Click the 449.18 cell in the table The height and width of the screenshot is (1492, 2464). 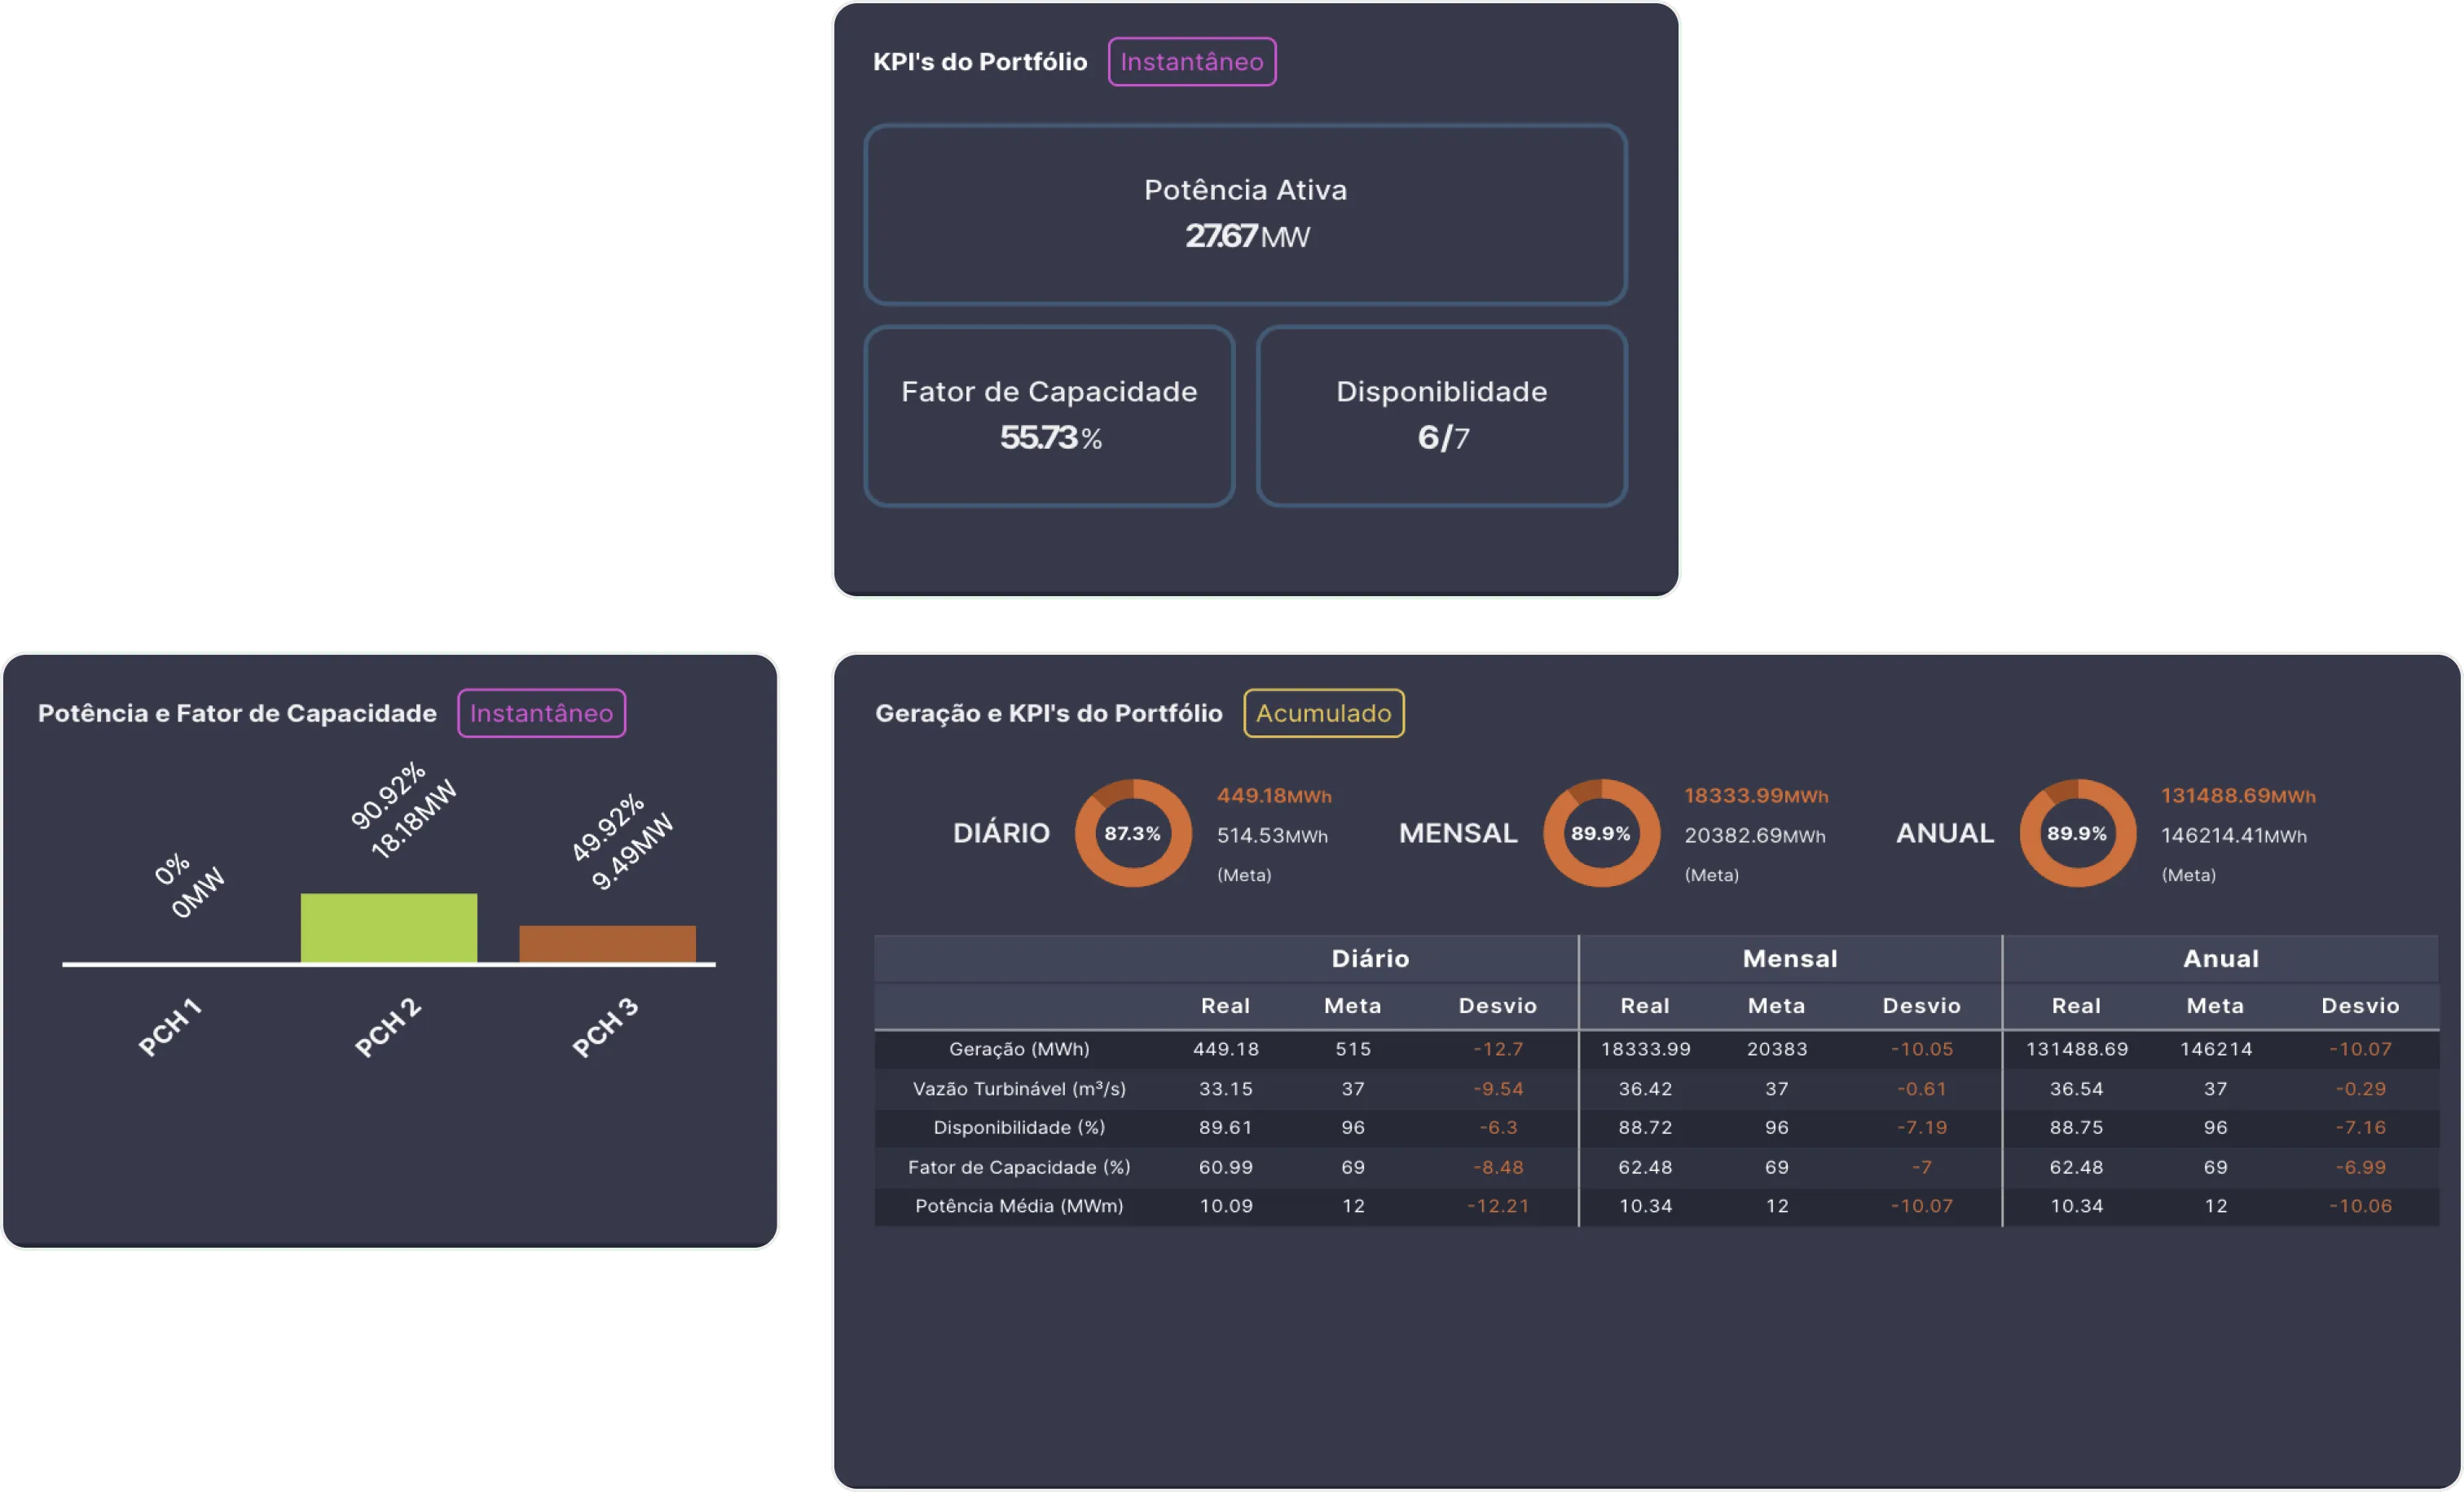1226,1049
